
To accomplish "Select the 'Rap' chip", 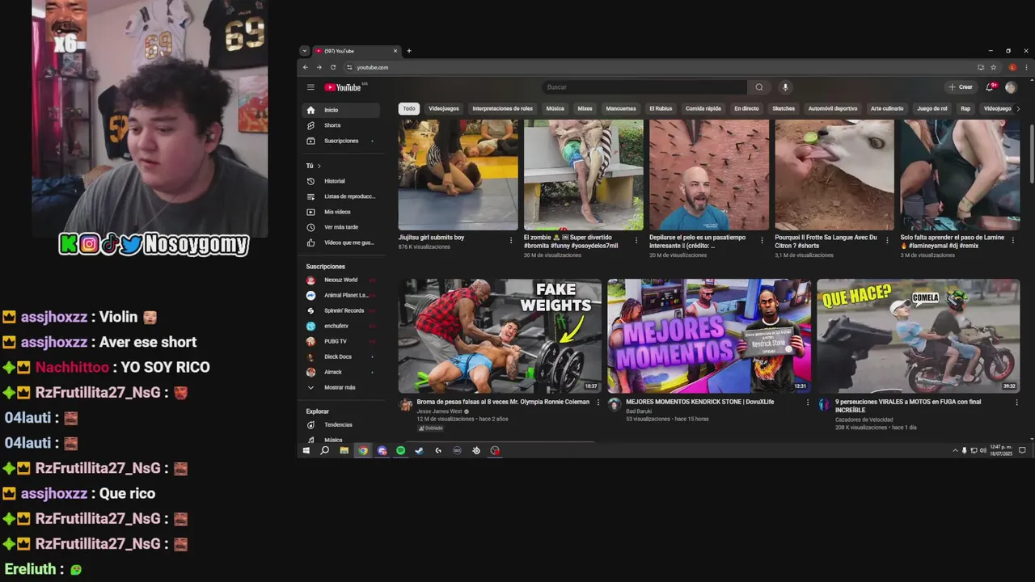I will [x=965, y=108].
